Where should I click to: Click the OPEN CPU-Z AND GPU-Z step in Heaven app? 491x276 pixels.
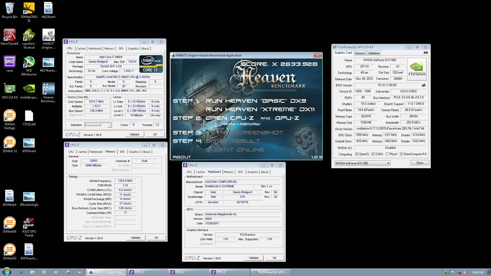coord(252,118)
